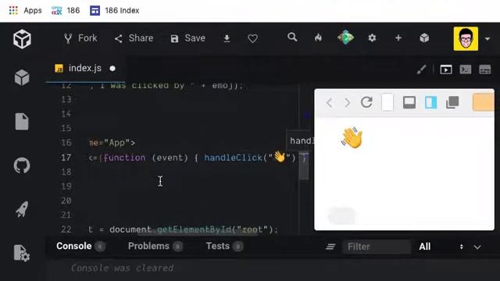The height and width of the screenshot is (281, 500).
Task: Open configuration files in sidebar
Action: click(x=22, y=253)
